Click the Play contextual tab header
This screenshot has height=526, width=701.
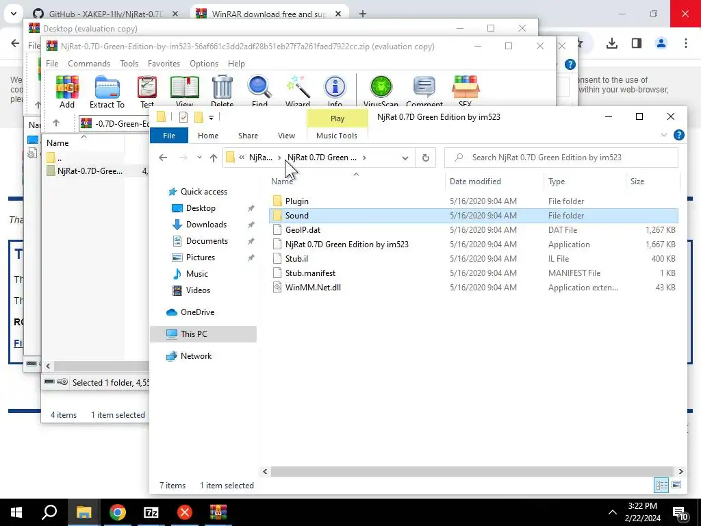(x=337, y=118)
